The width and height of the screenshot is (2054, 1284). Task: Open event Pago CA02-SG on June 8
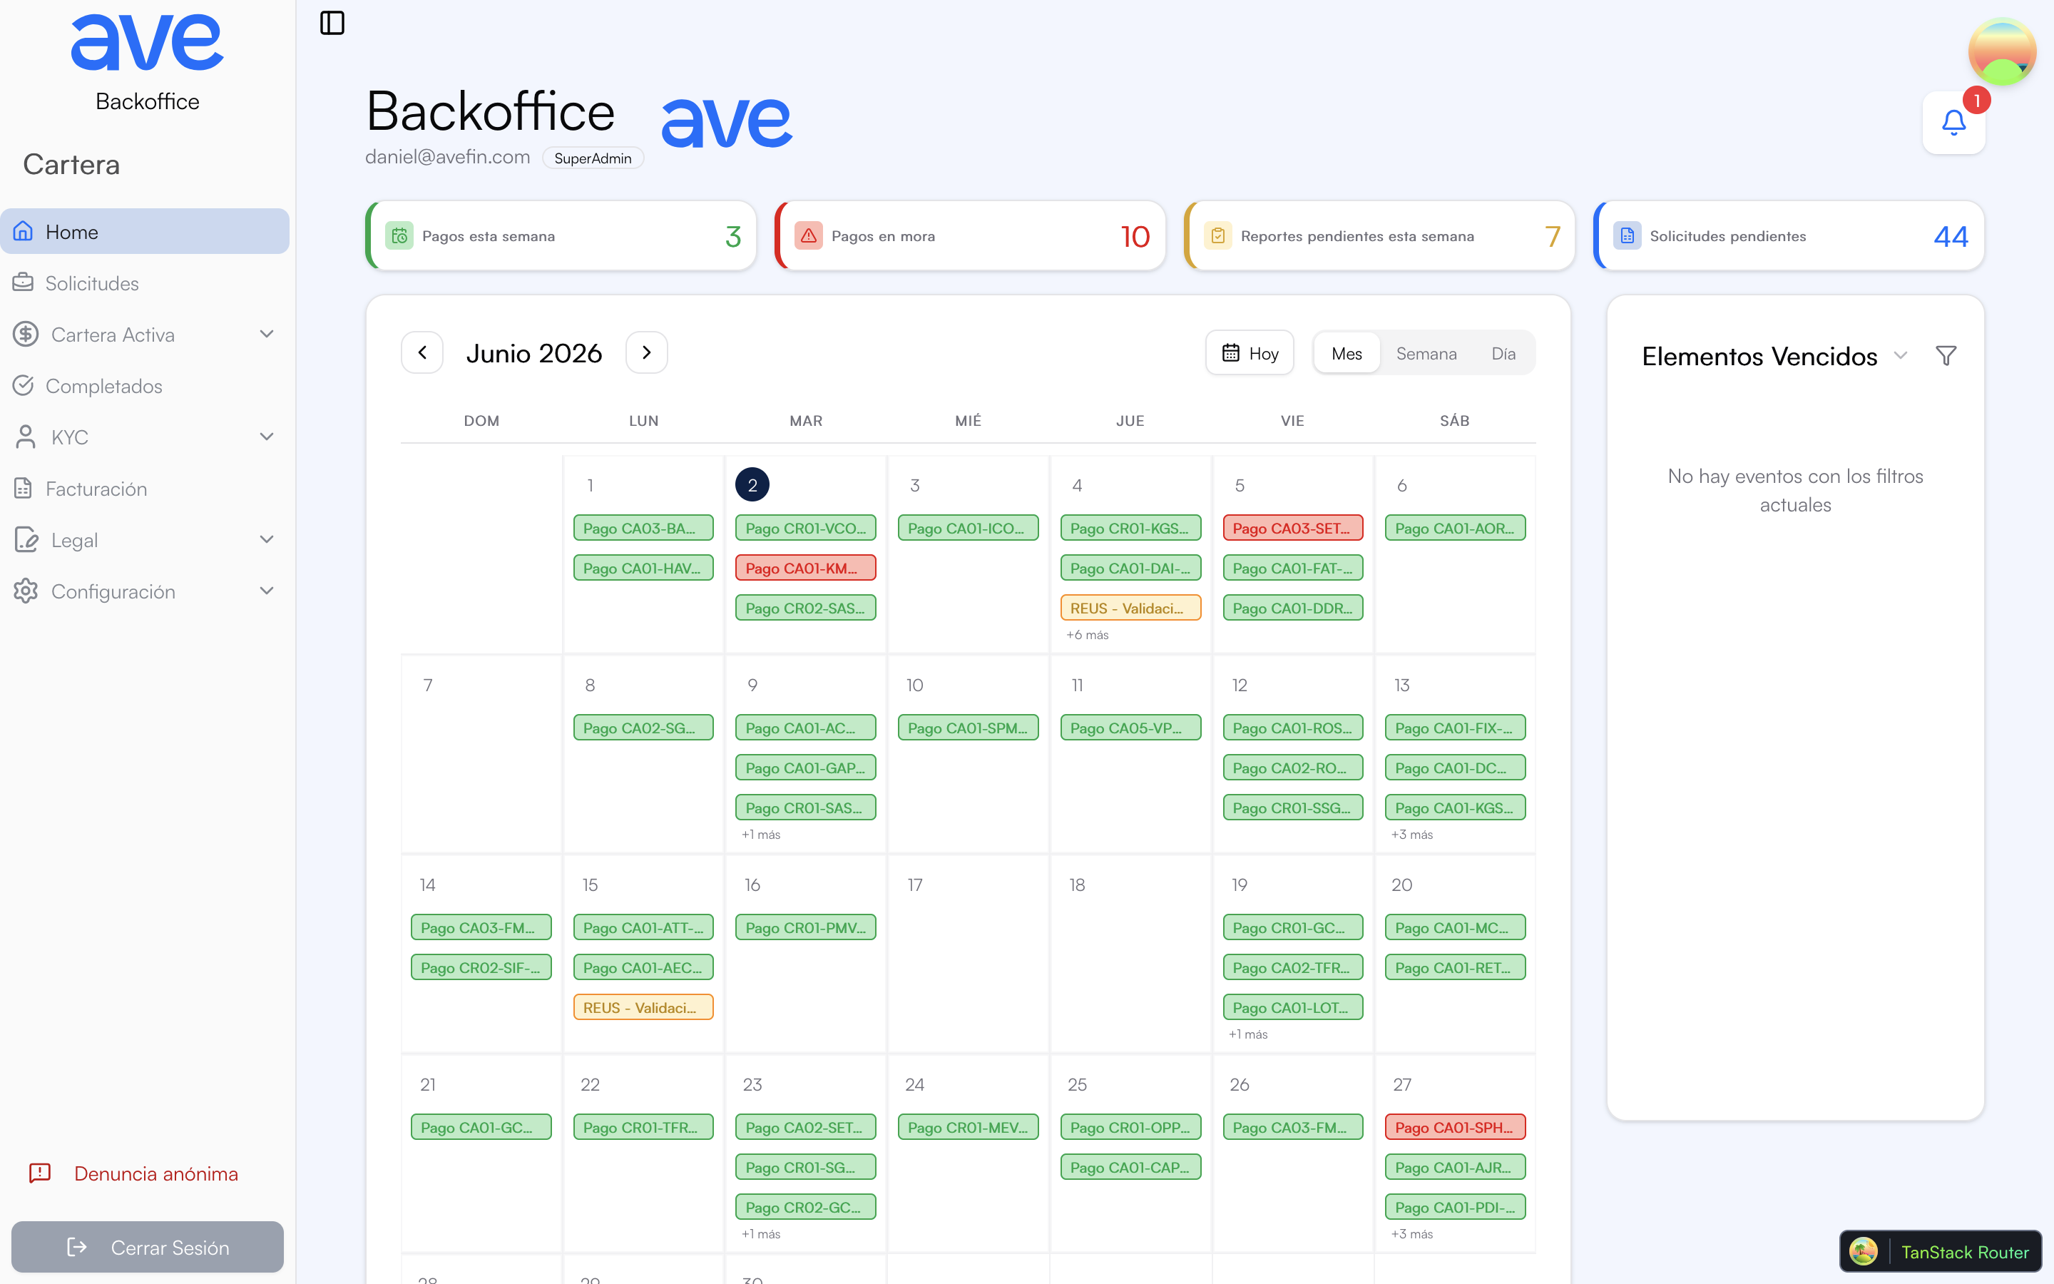643,728
